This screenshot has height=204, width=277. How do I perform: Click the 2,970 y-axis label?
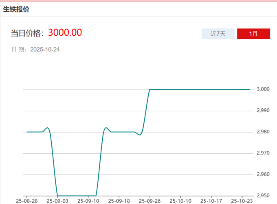pos(263,153)
